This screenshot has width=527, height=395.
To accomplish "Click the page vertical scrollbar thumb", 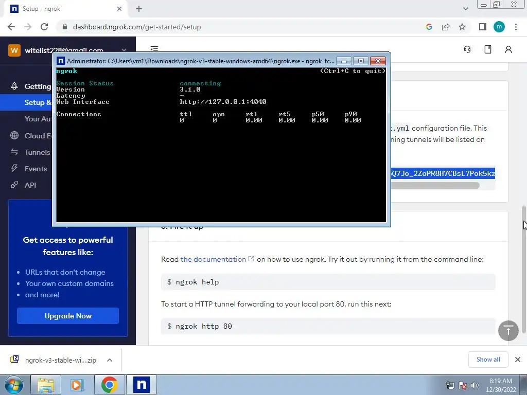I will [523, 268].
